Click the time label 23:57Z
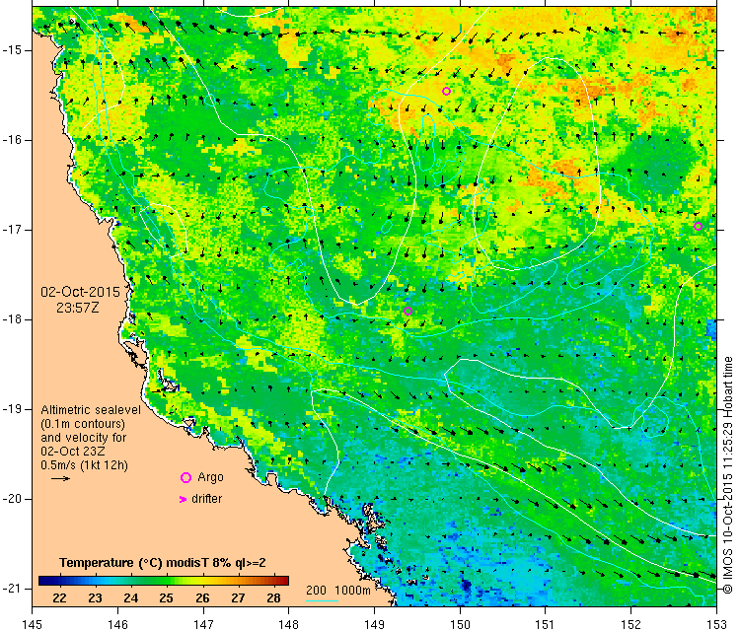Image resolution: width=740 pixels, height=631 pixels. click(78, 308)
